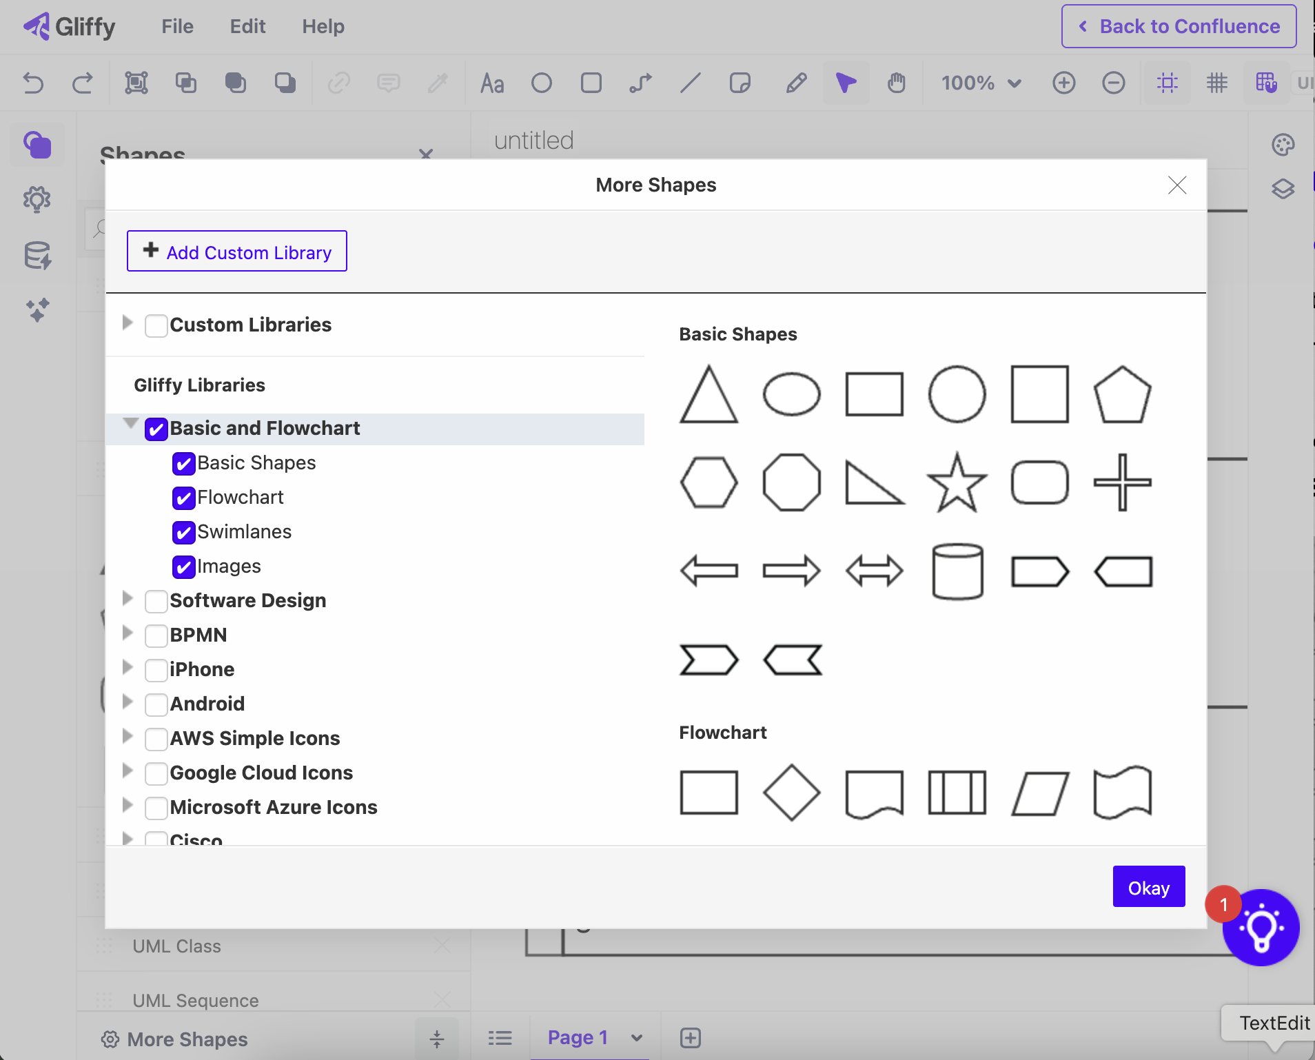Open the File menu
The image size is (1315, 1060).
(177, 26)
